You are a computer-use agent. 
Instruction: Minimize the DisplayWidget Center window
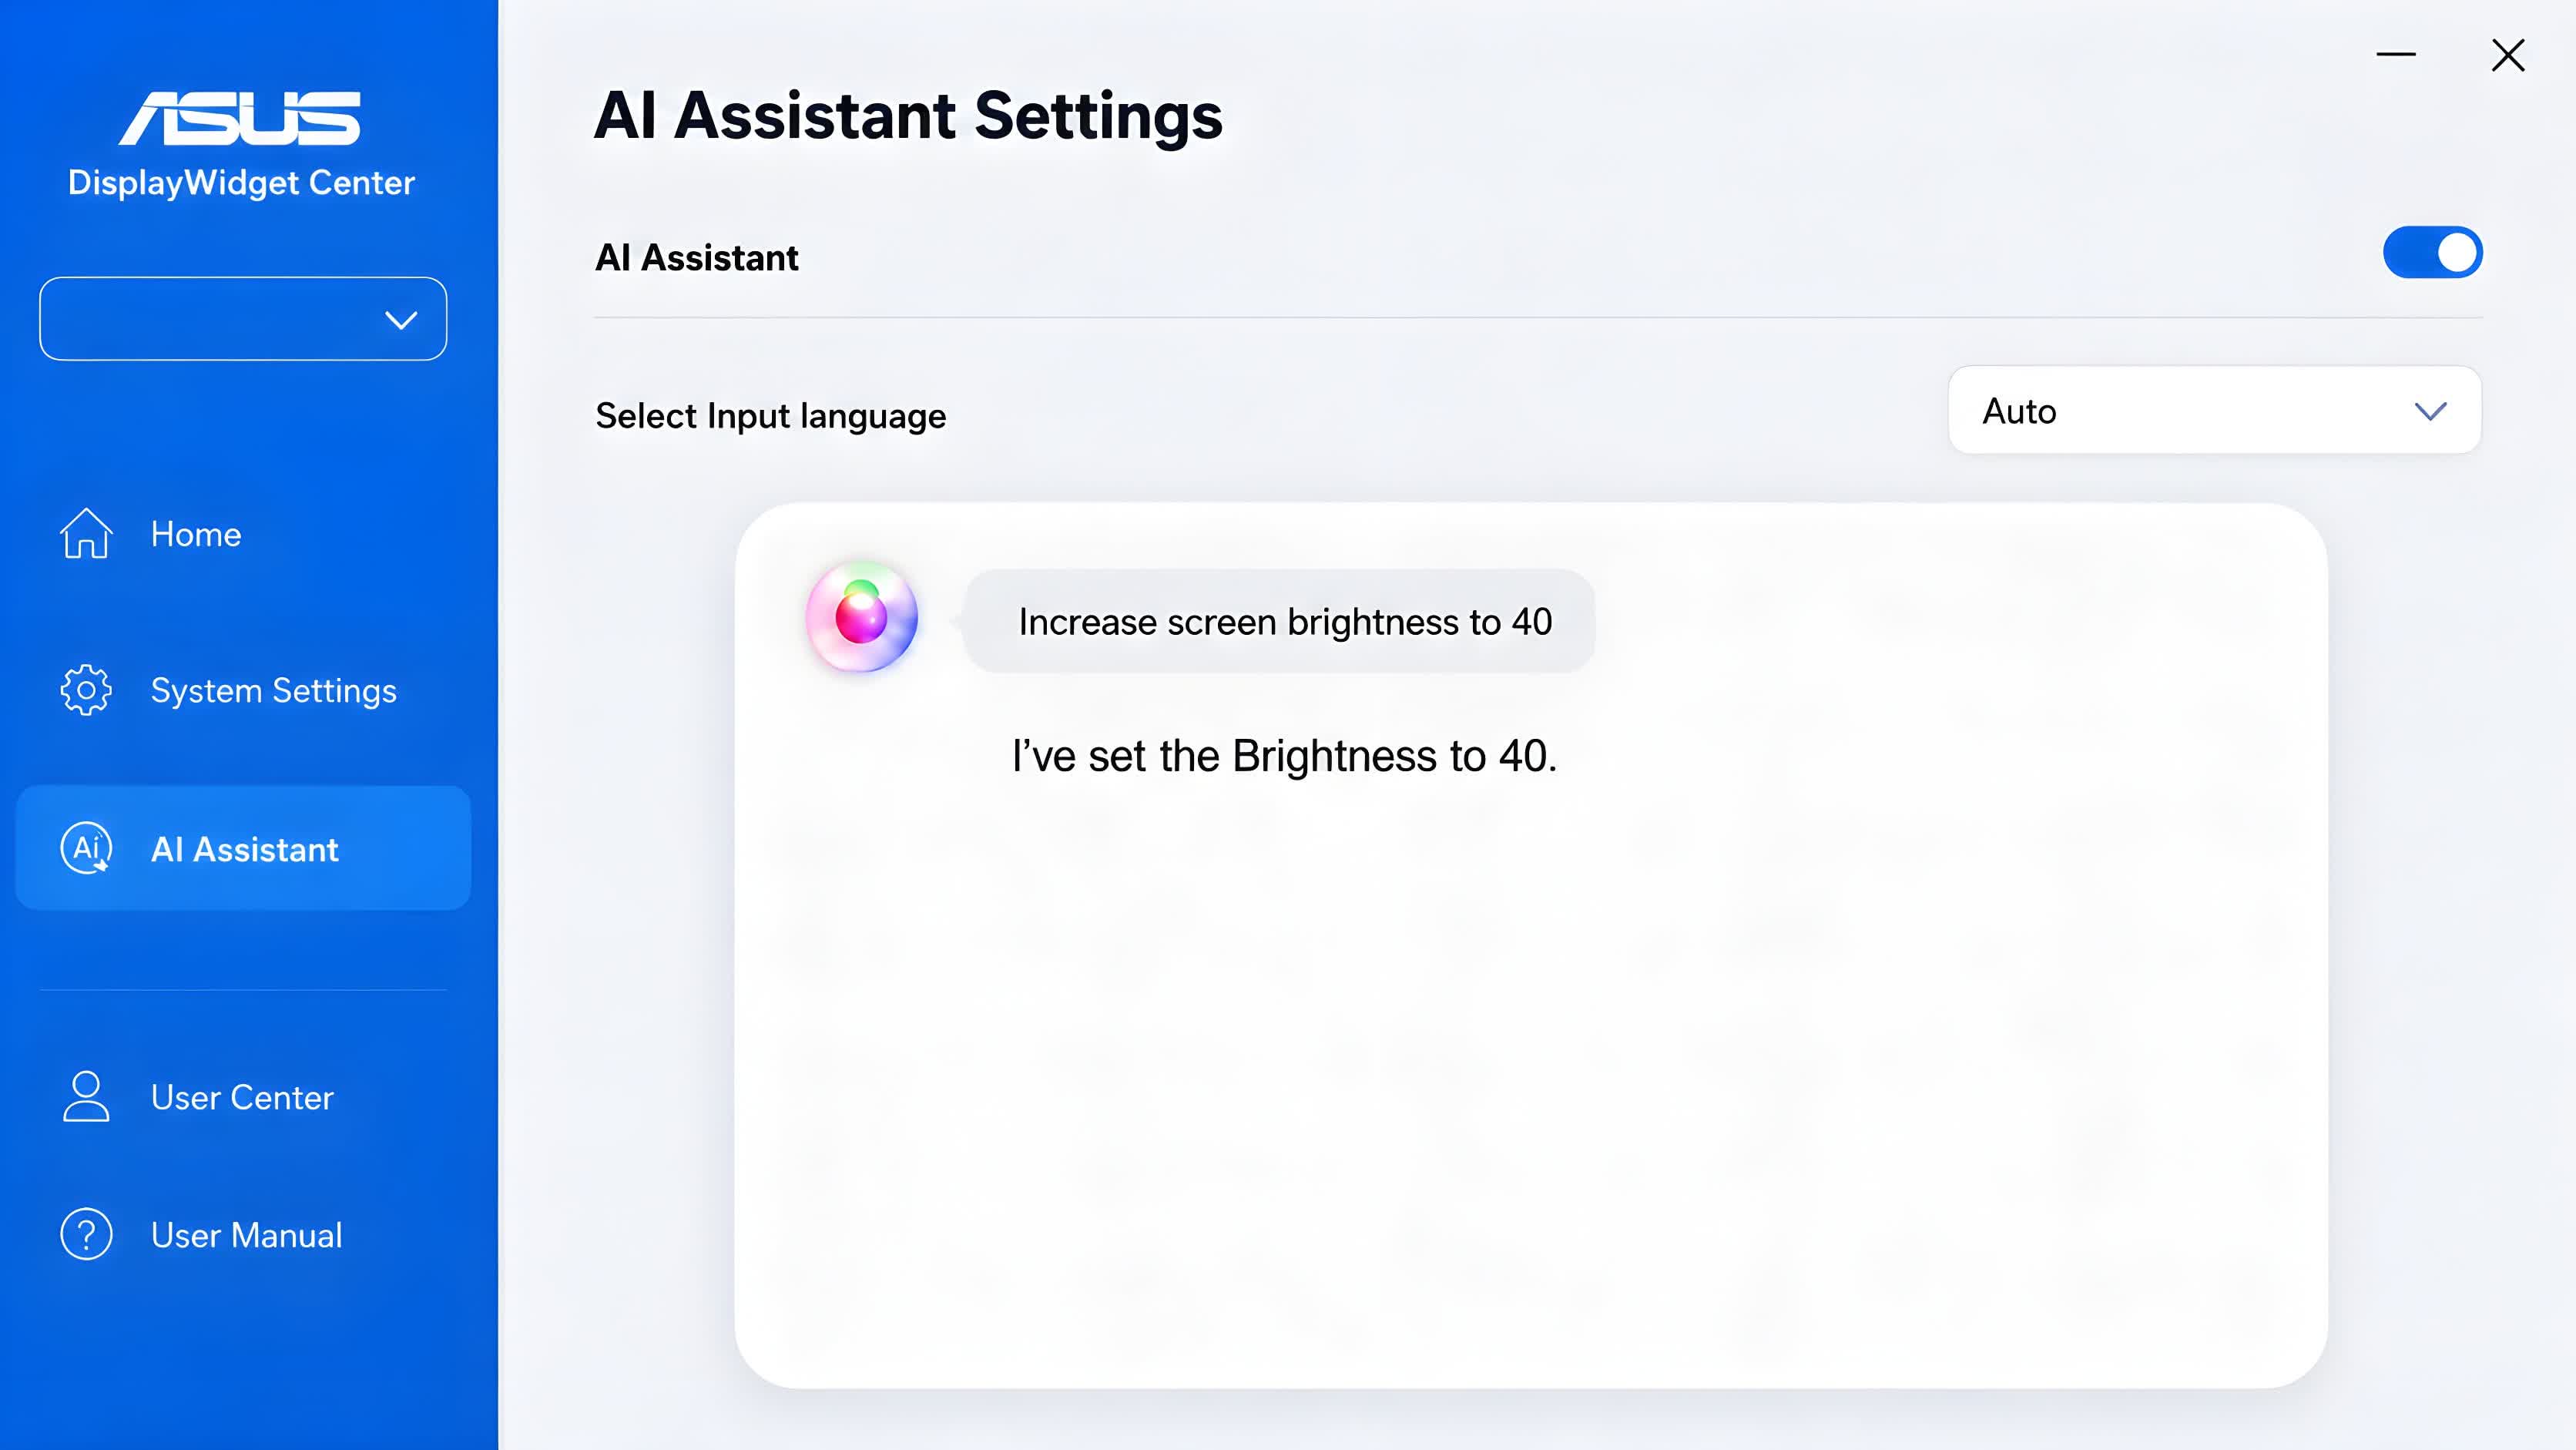[x=2396, y=54]
